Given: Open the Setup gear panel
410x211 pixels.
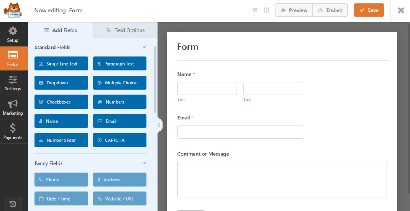Looking at the screenshot, I should (13, 34).
